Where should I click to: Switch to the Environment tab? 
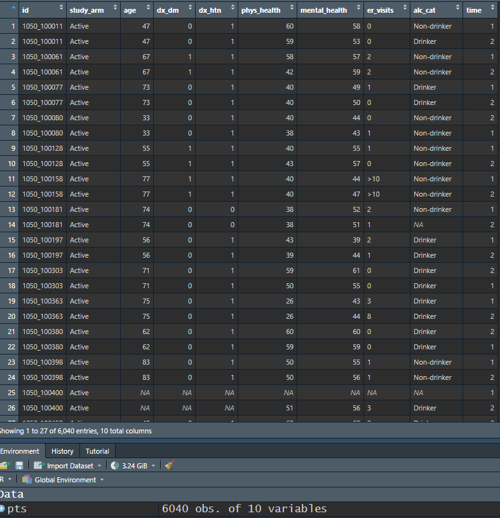(x=20, y=451)
